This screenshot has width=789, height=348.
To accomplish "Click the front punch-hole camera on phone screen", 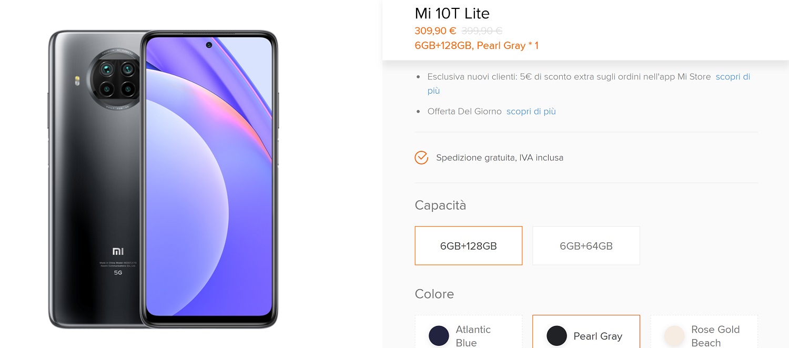I will 209,45.
